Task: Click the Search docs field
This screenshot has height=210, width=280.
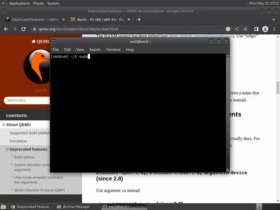Action: tap(27, 100)
